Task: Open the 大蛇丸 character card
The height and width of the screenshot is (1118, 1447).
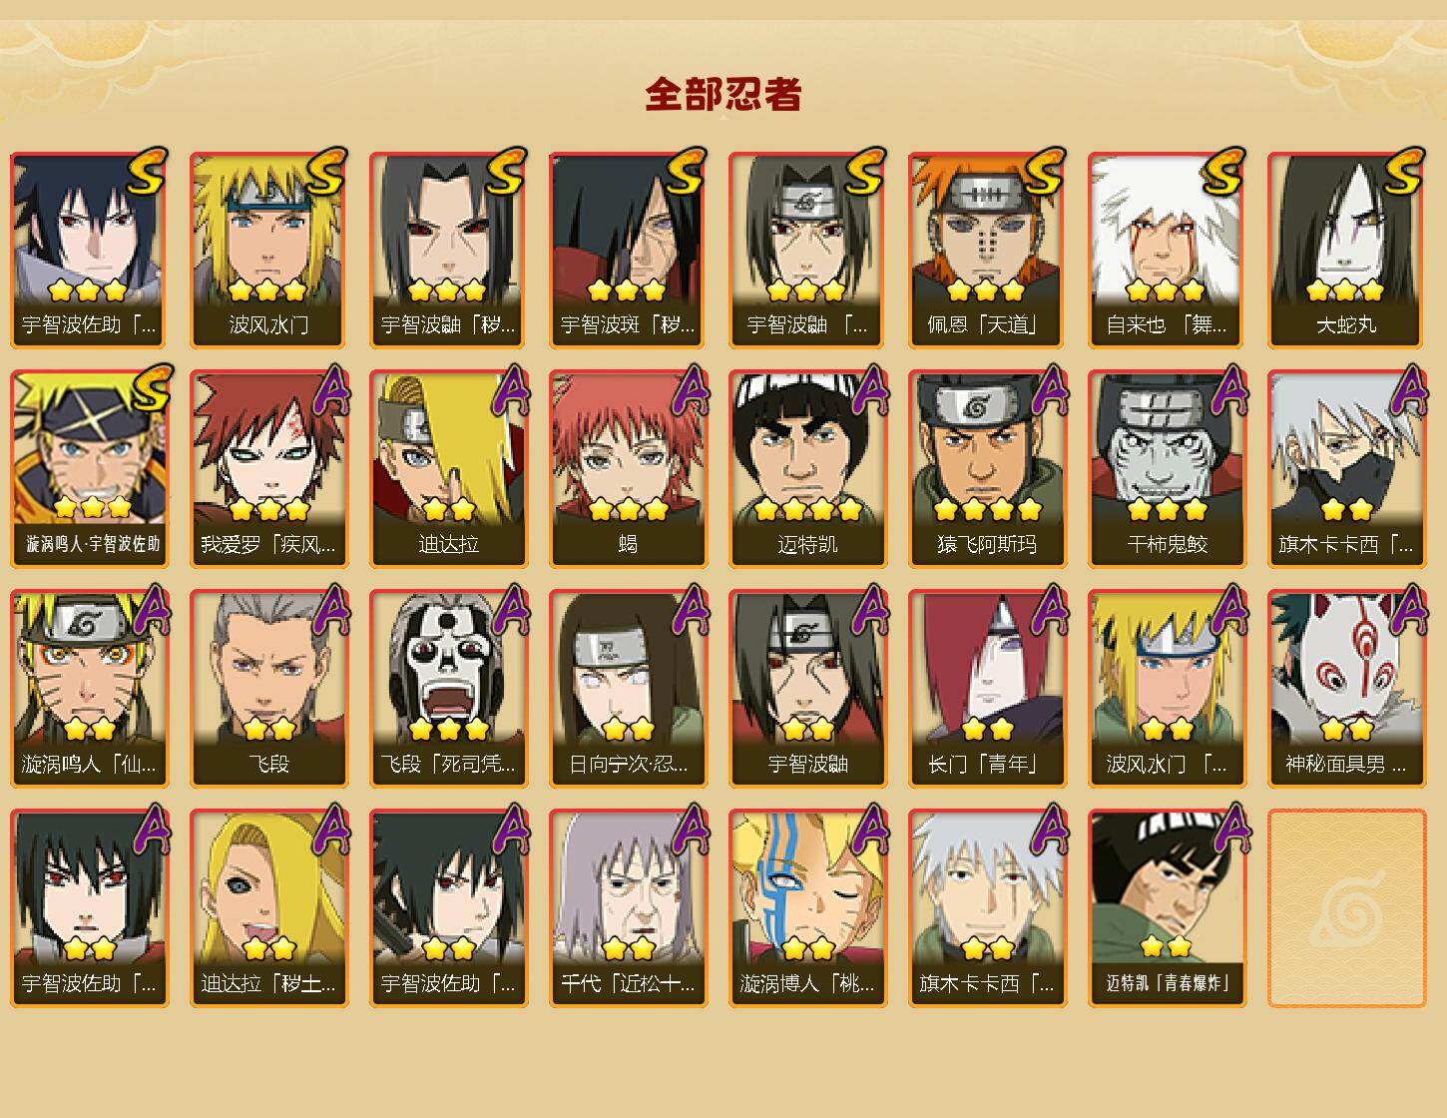Action: click(1346, 250)
